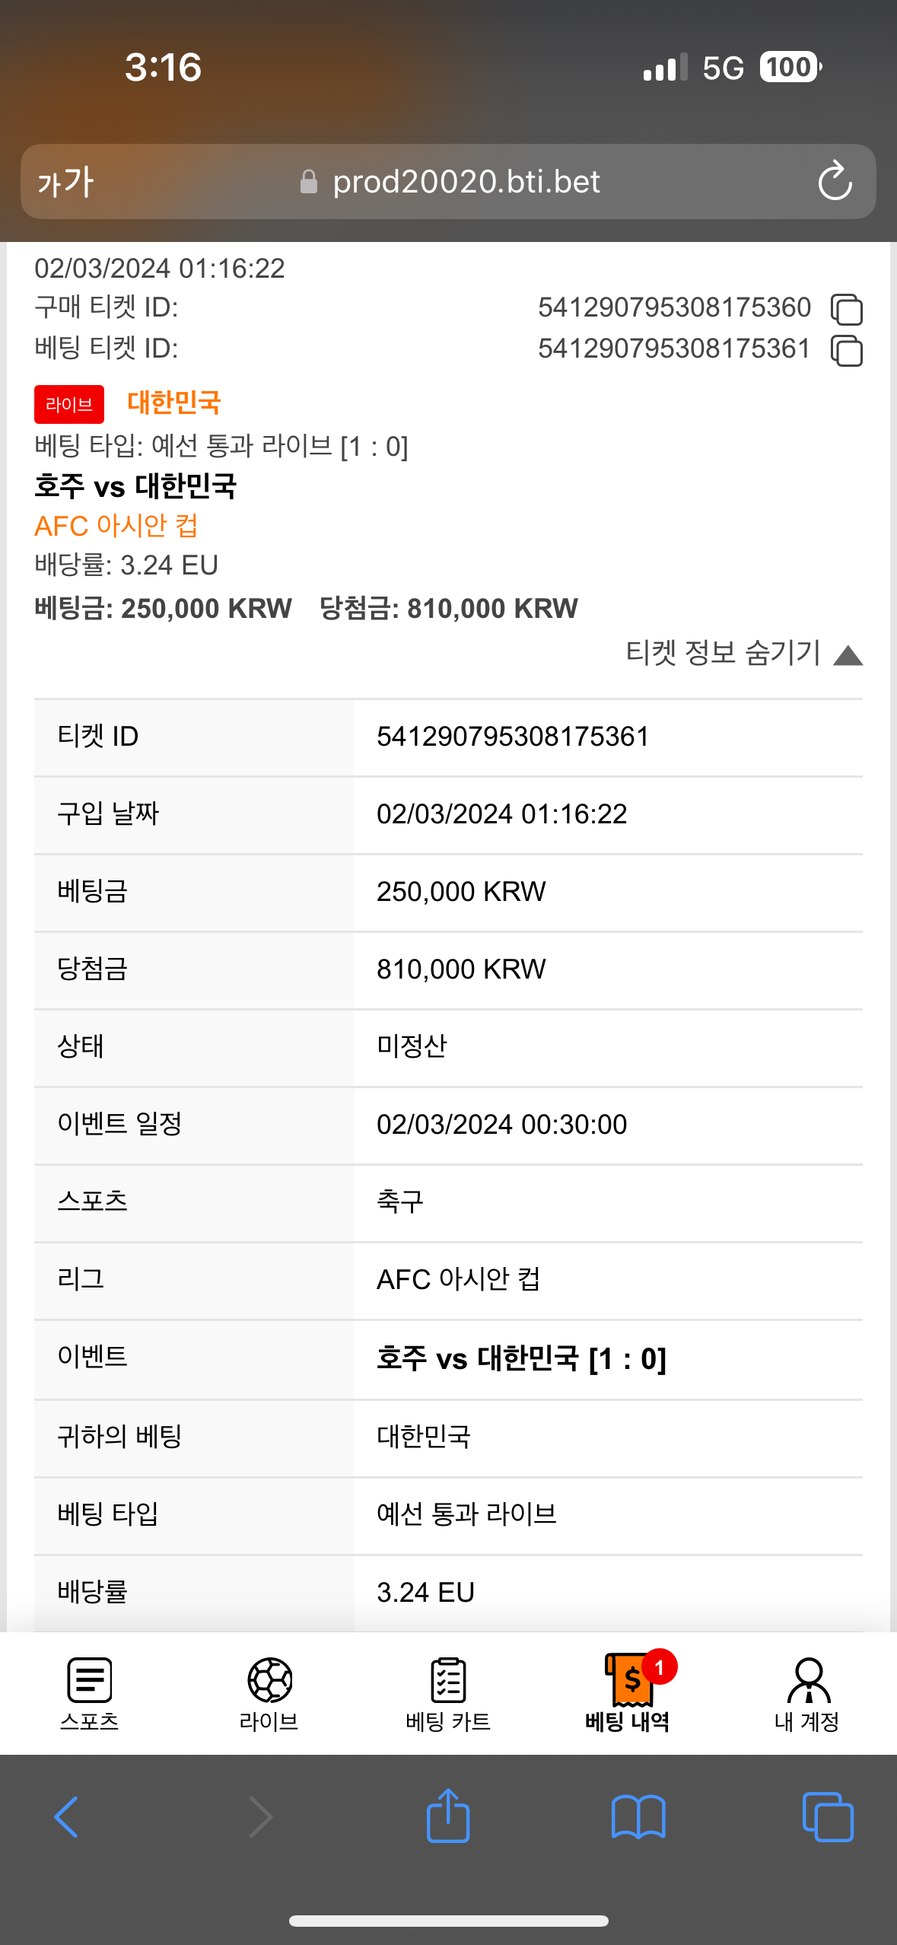Open the 라이브 soccer ball tab

pyautogui.click(x=269, y=1693)
